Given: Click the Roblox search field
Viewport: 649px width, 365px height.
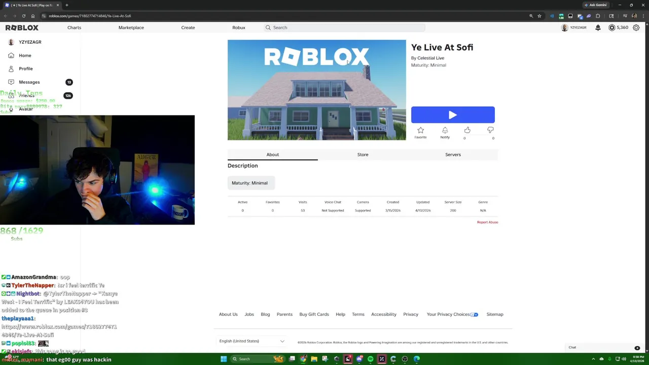Looking at the screenshot, I should click(x=344, y=27).
